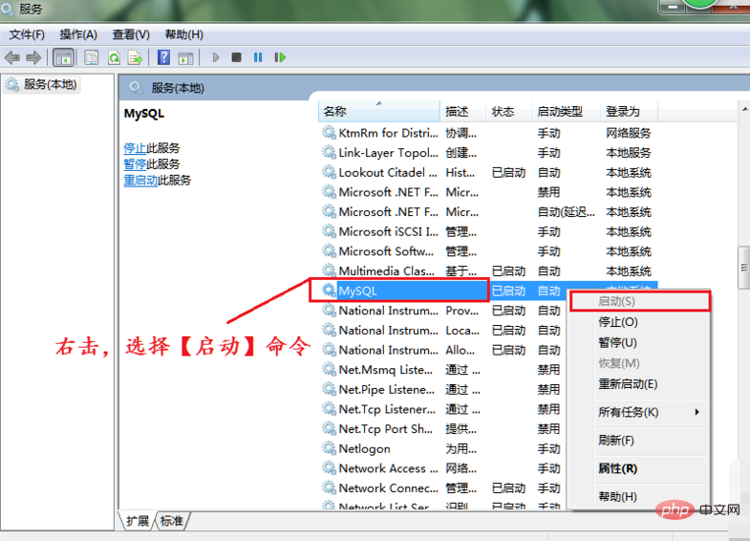Click the Pause service toolbar icon
Screen dimensions: 750x541
(258, 57)
